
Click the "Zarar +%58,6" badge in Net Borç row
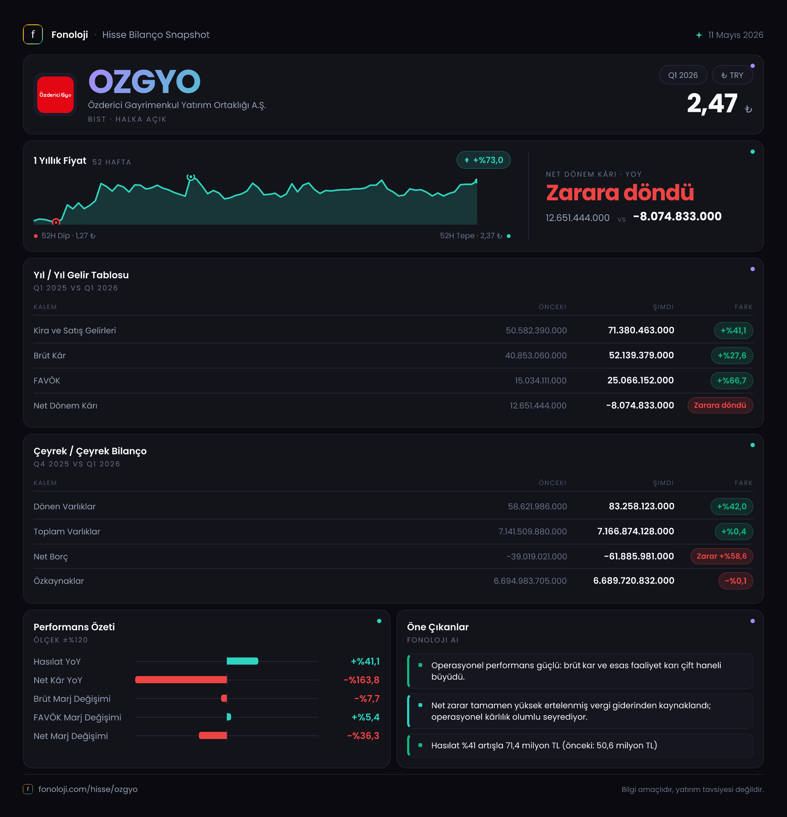(x=722, y=556)
